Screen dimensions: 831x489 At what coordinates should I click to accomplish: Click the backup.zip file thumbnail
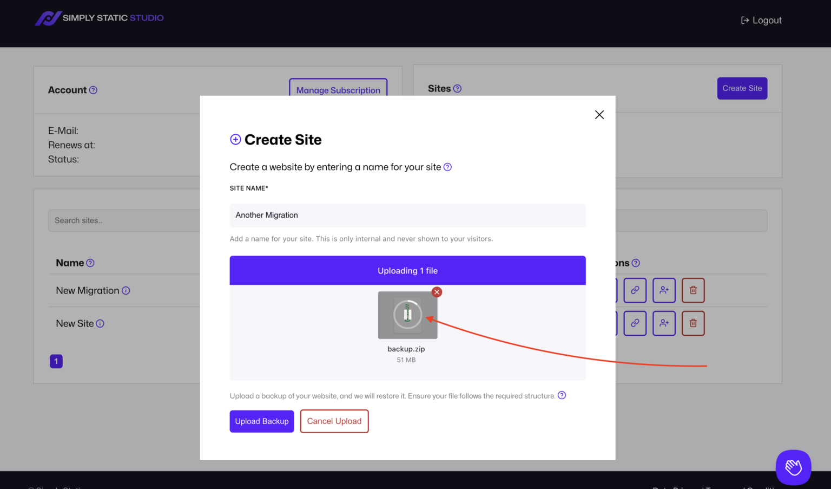point(407,315)
